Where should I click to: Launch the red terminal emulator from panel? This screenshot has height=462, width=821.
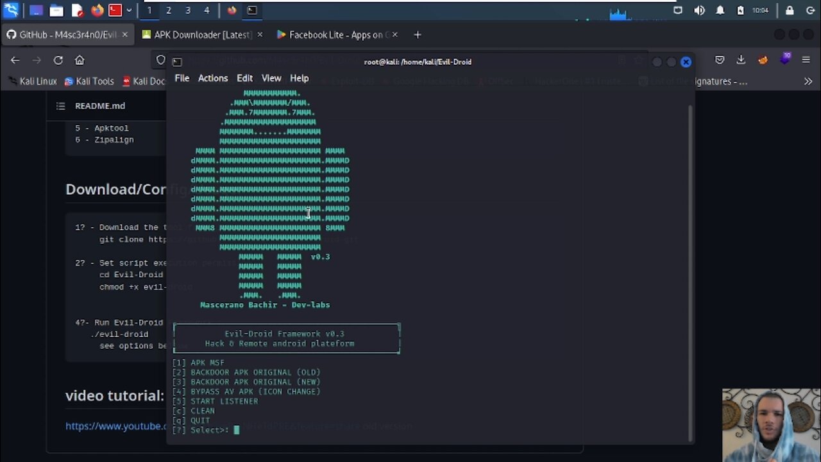pos(115,10)
